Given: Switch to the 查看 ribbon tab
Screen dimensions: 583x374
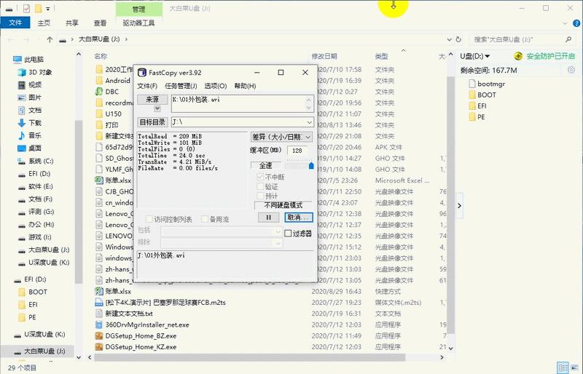Looking at the screenshot, I should pyautogui.click(x=100, y=23).
